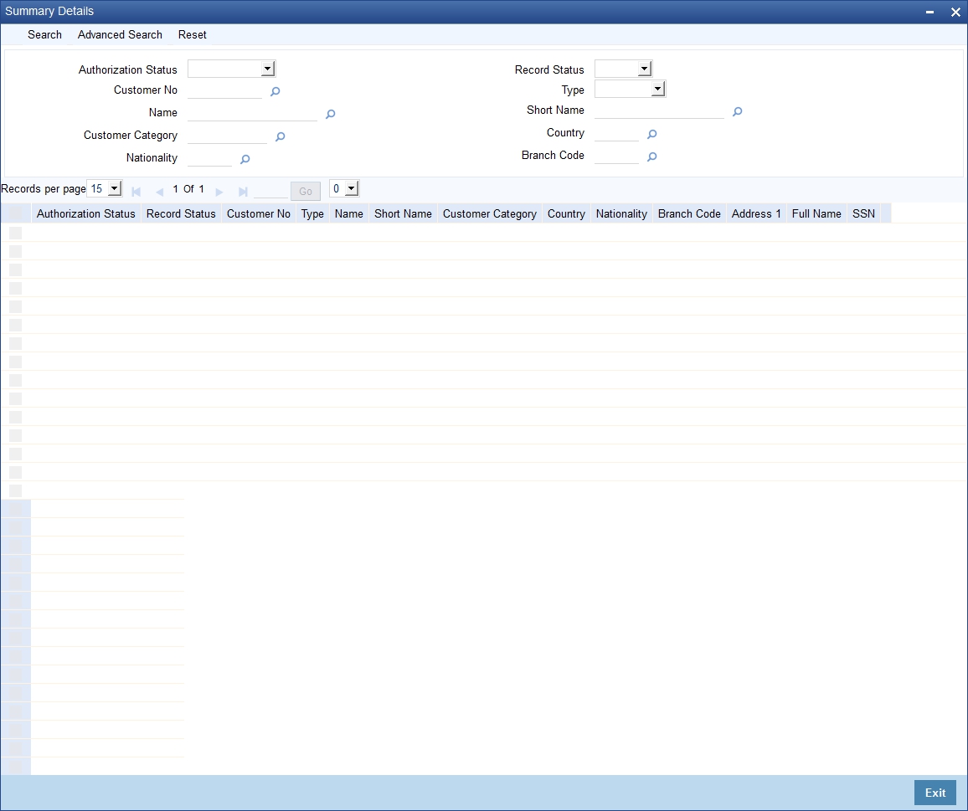The width and height of the screenshot is (968, 811).
Task: Open dropdown showing 0 beside Go
Action: (x=344, y=188)
